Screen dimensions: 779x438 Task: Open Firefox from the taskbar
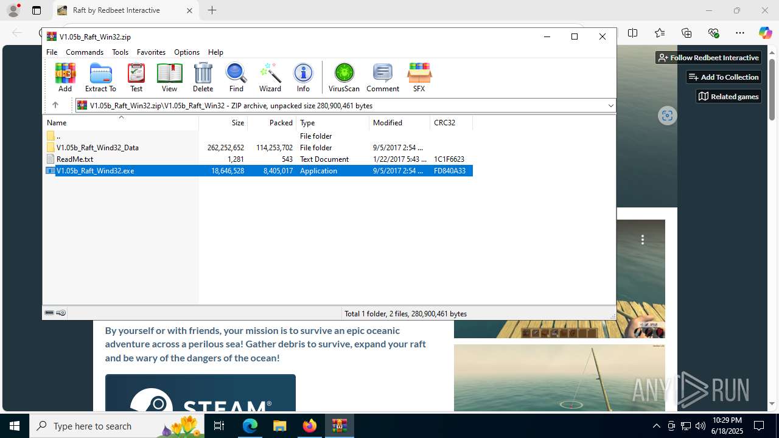click(x=310, y=426)
